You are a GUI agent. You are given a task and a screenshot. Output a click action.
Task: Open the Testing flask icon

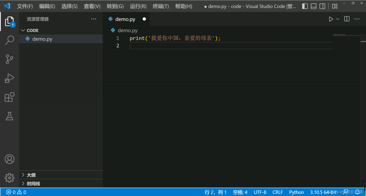pyautogui.click(x=9, y=116)
